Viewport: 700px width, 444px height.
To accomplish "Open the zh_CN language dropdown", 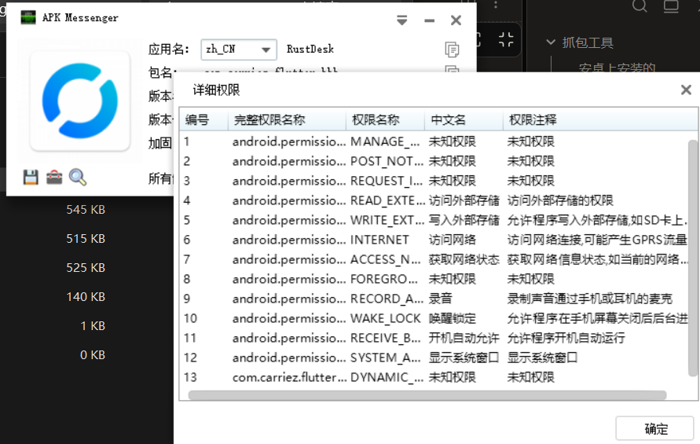I will point(238,50).
